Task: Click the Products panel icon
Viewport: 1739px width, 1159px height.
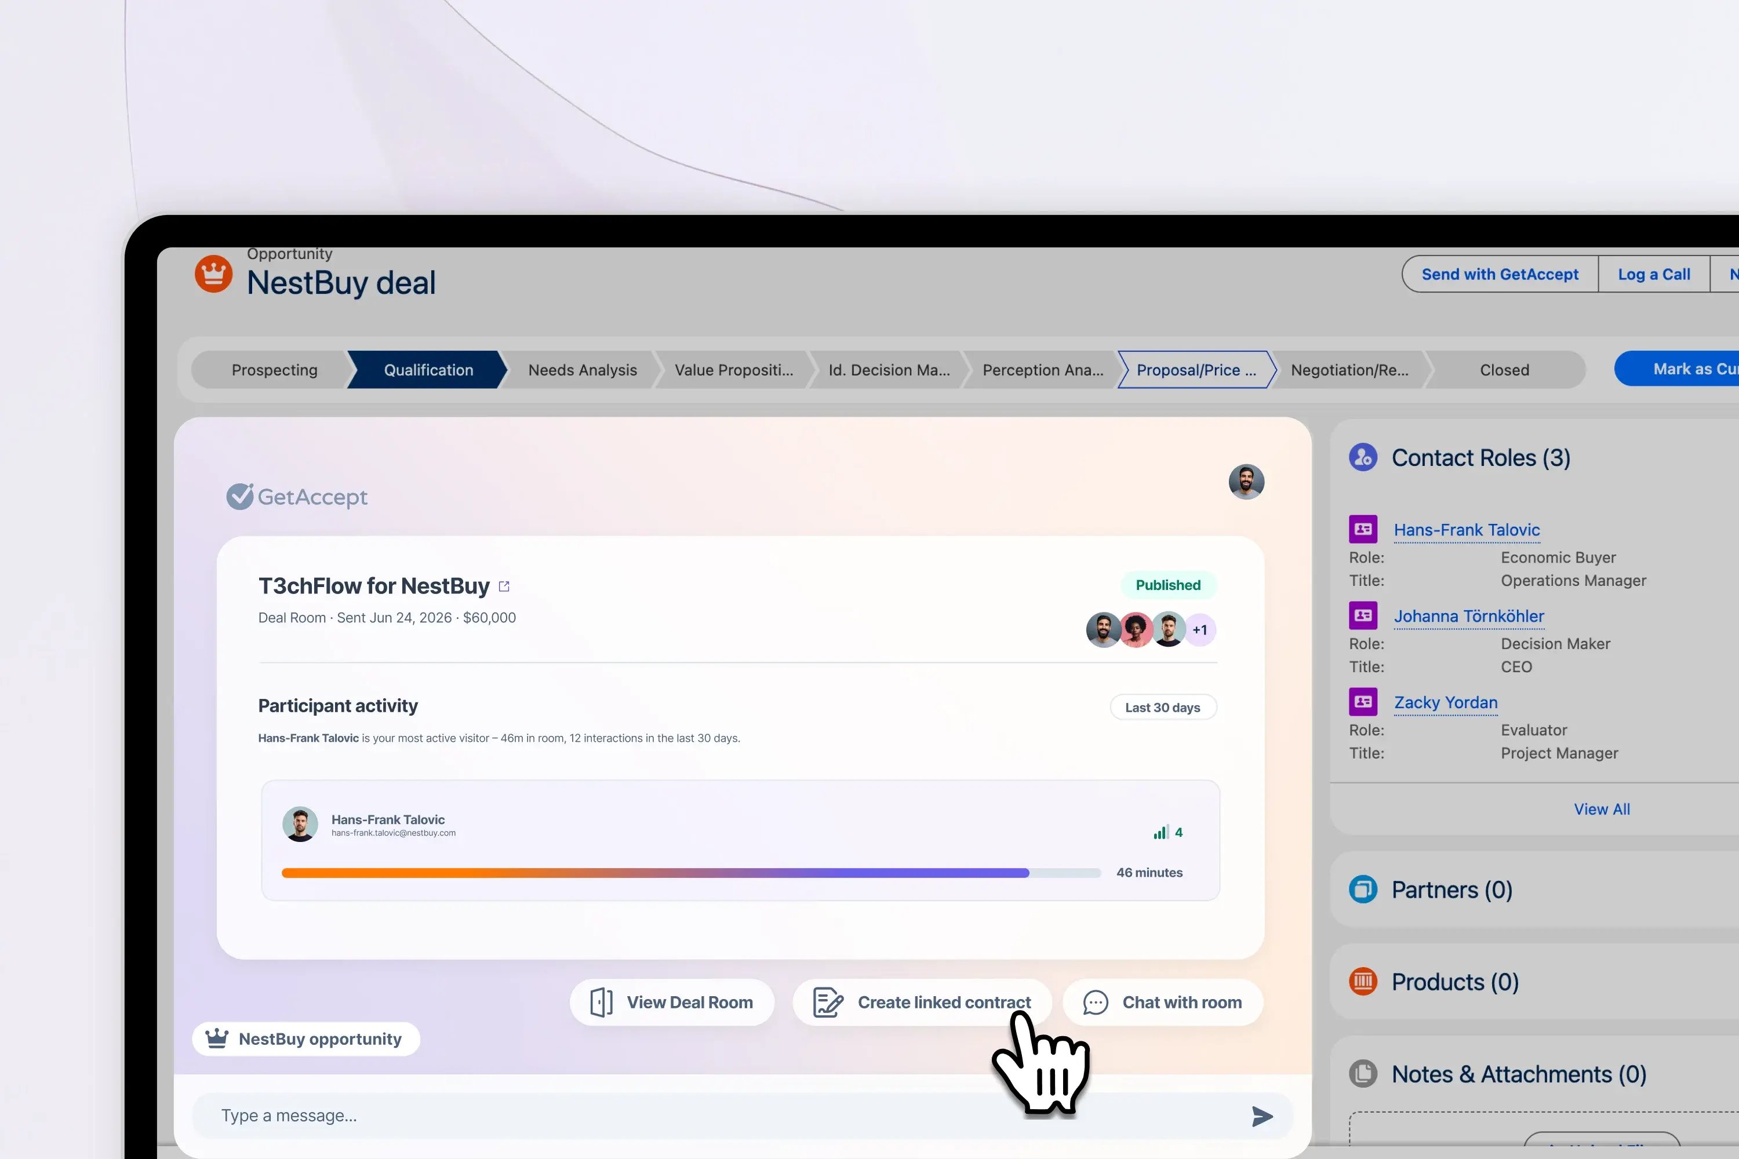Action: (1363, 982)
